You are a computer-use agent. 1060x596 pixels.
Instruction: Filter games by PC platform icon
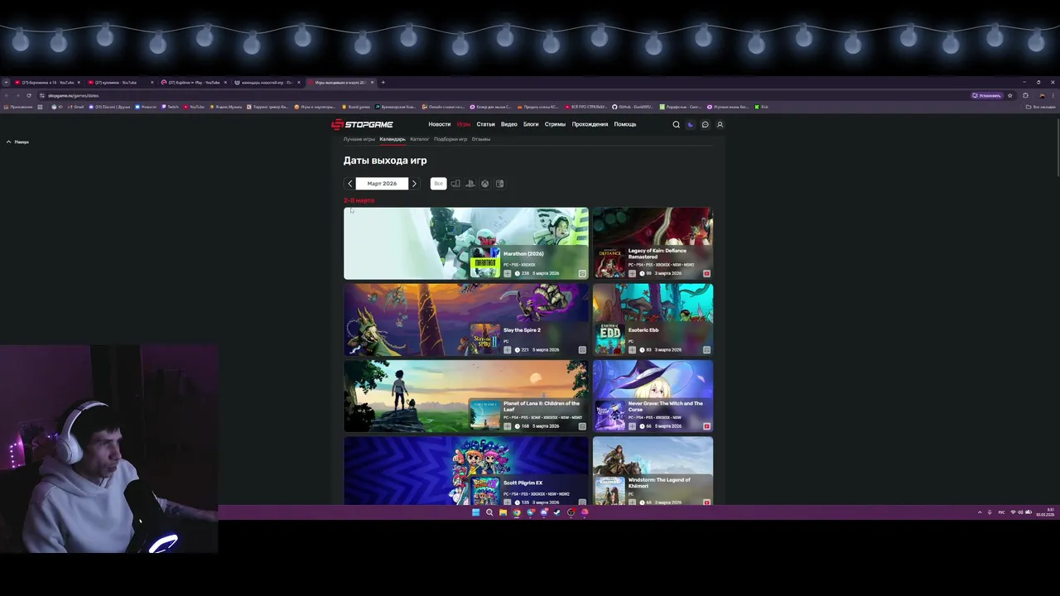click(x=455, y=184)
